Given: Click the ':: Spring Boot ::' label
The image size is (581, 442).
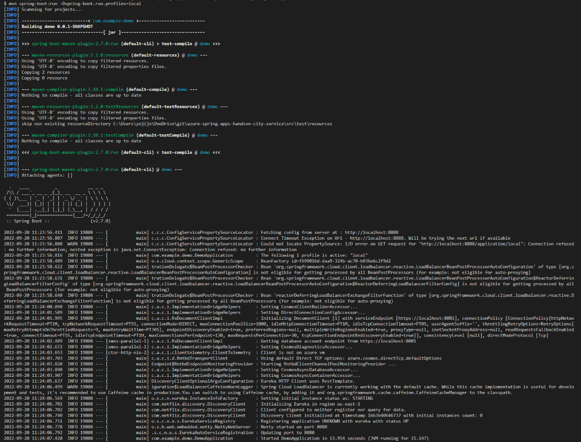Looking at the screenshot, I should 28,221.
